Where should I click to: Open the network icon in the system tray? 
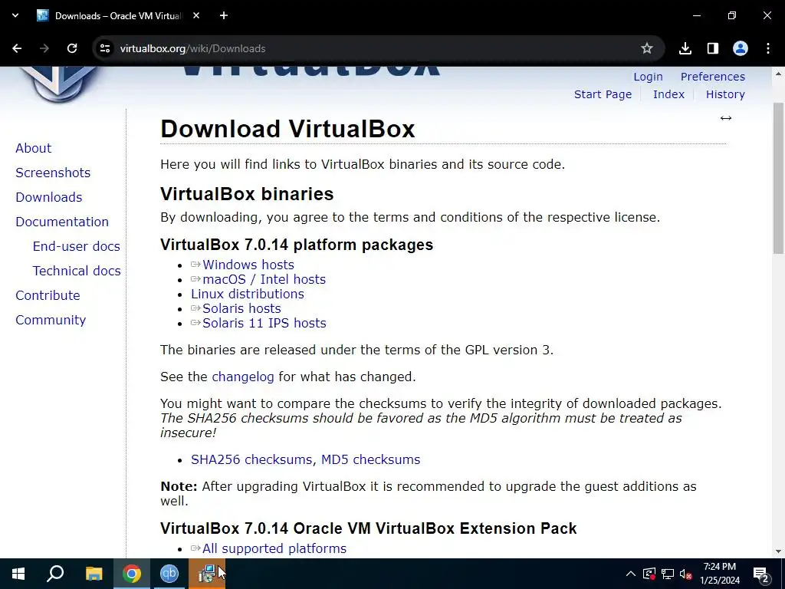(x=668, y=574)
